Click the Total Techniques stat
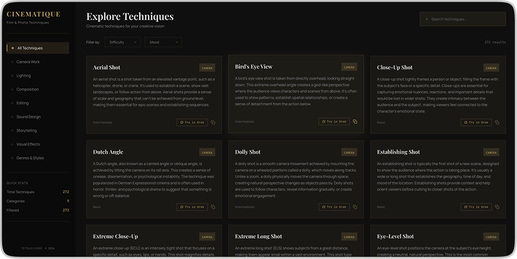The width and height of the screenshot is (517, 259). [x=38, y=192]
